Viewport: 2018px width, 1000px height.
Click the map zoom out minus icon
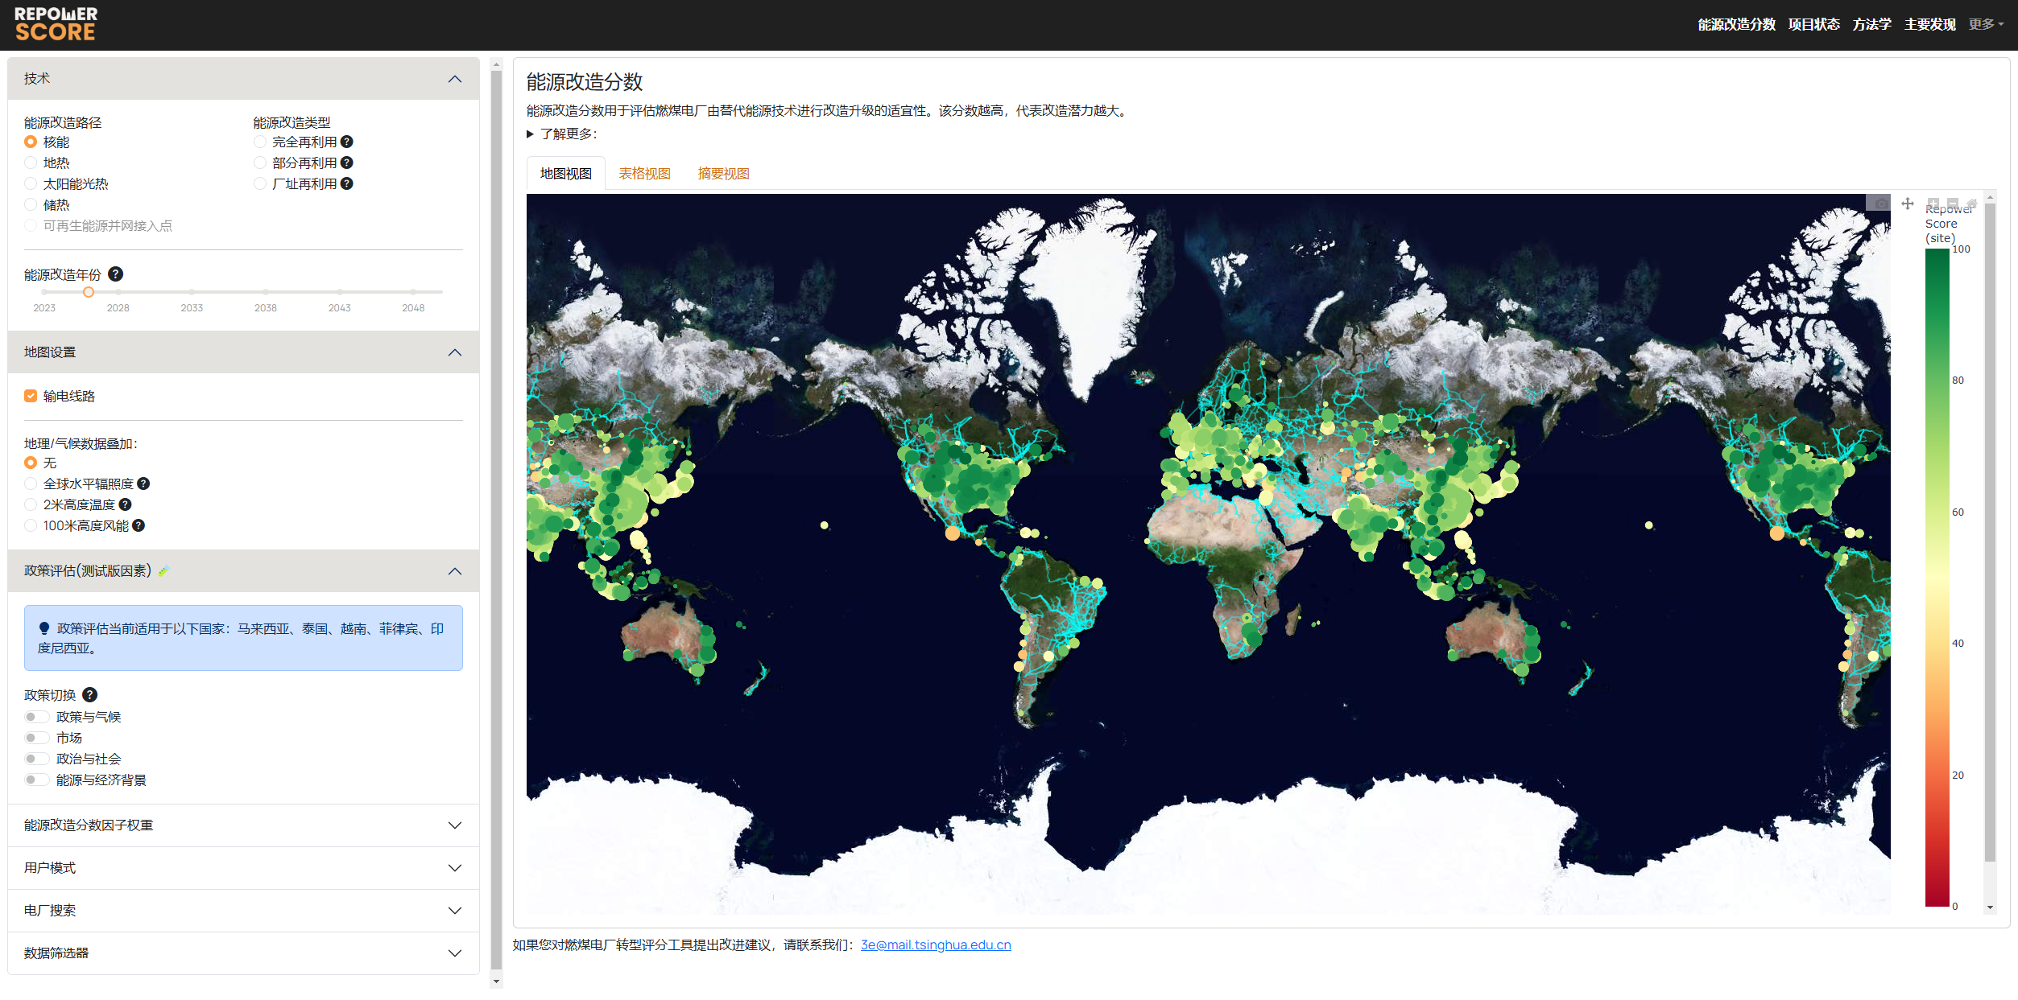(1953, 204)
